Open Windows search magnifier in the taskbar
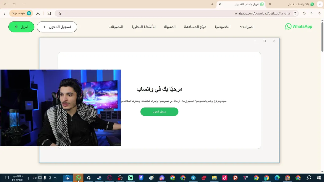 (x=309, y=178)
